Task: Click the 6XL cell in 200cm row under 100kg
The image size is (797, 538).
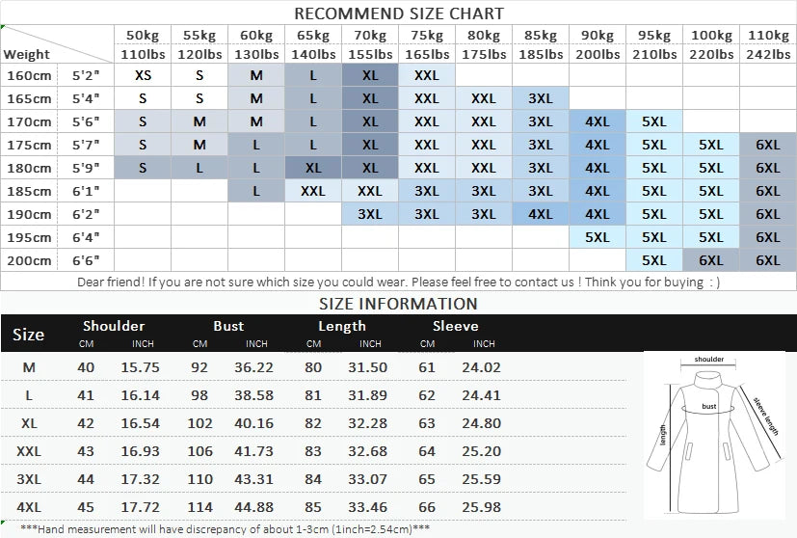Action: [711, 260]
